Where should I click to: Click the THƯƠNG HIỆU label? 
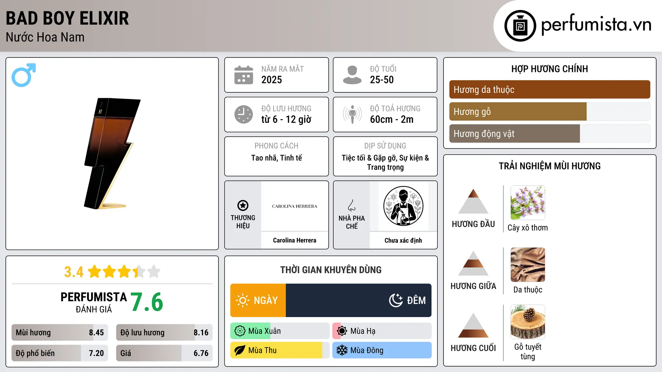point(243,222)
